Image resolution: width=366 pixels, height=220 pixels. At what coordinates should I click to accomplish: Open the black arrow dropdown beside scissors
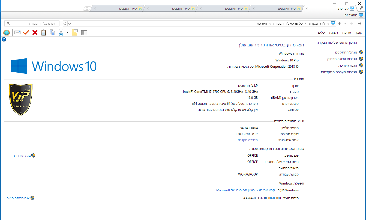[x=67, y=33]
